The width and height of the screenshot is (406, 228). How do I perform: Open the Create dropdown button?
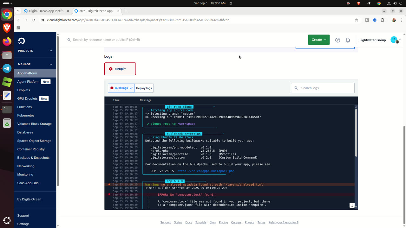tap(319, 40)
